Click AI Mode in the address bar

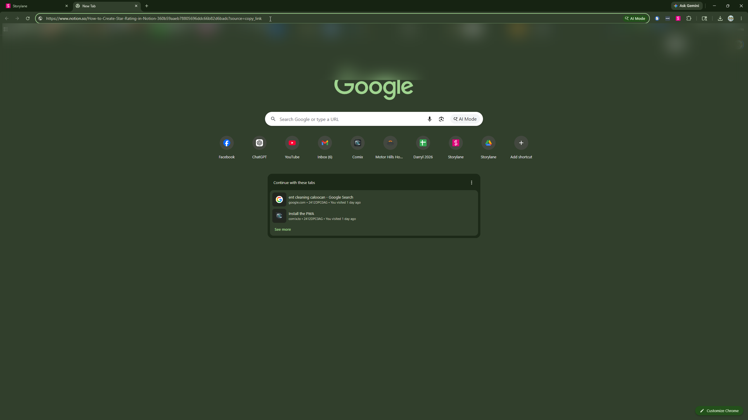[x=635, y=18]
